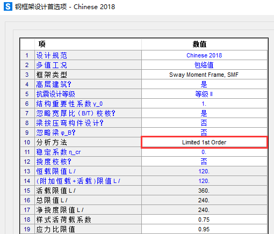Edit the 总限值 L/ value 240

[204, 200]
